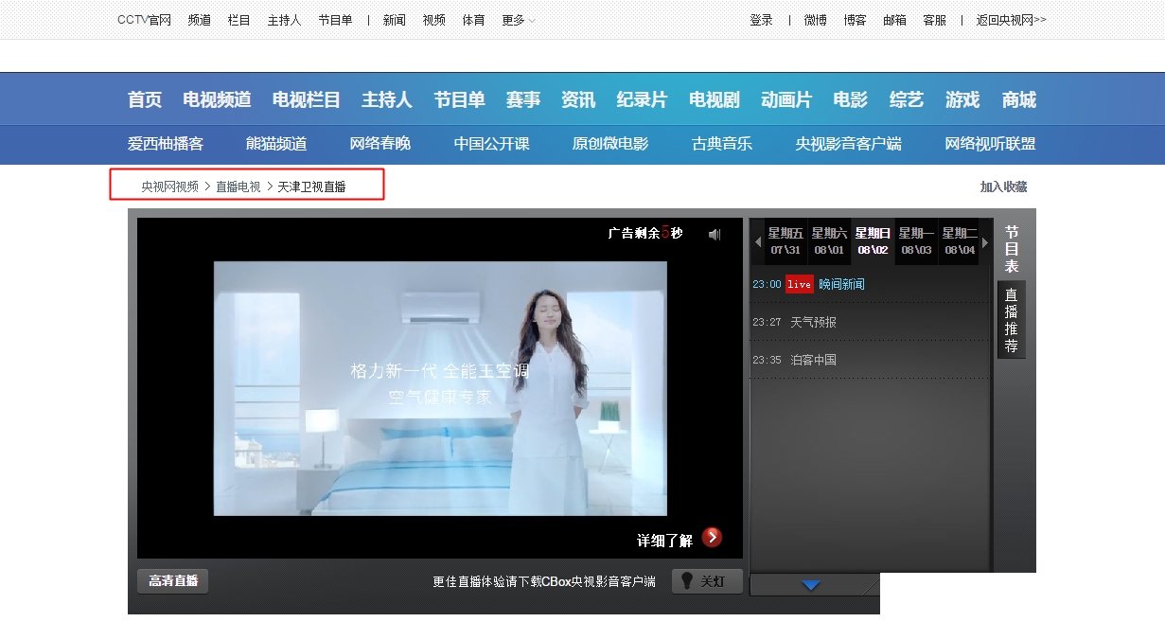This screenshot has height=622, width=1165.
Task: Expand the schedule with the blue down arrow
Action: tap(814, 586)
